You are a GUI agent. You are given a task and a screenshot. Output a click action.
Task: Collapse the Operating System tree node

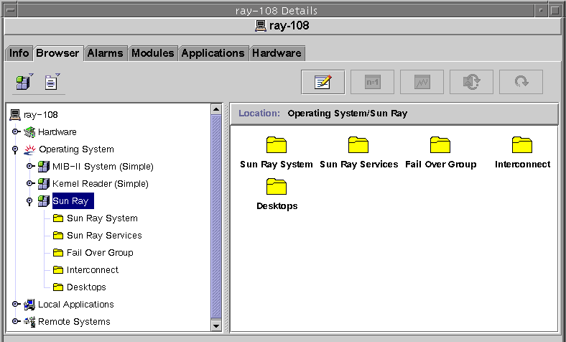(15, 149)
